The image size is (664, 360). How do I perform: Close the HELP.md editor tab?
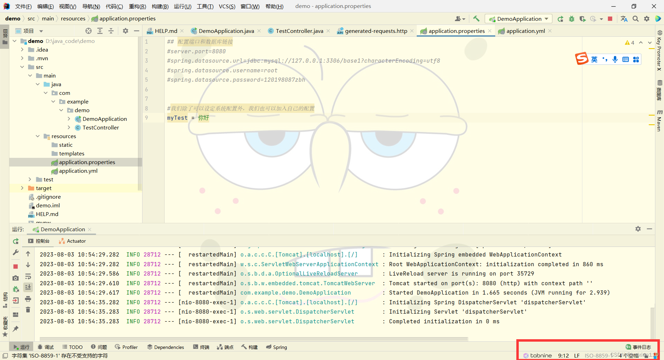(x=182, y=31)
